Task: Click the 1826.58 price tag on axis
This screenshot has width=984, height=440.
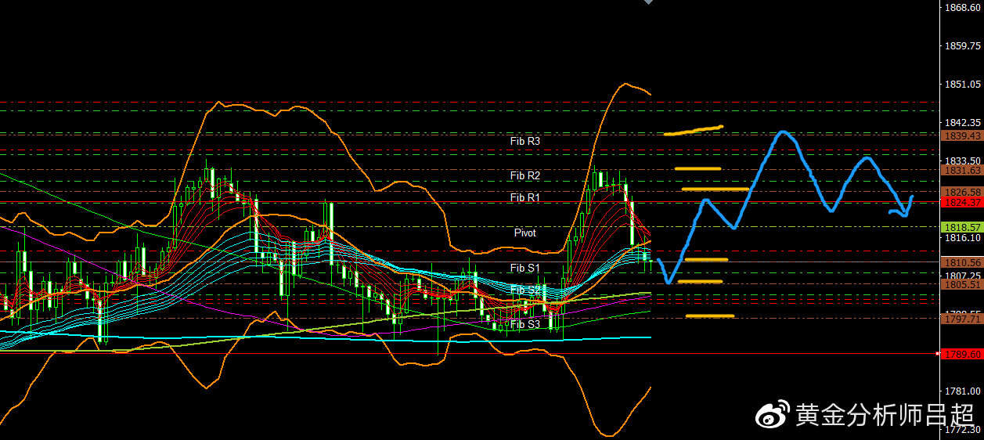Action: [x=962, y=192]
